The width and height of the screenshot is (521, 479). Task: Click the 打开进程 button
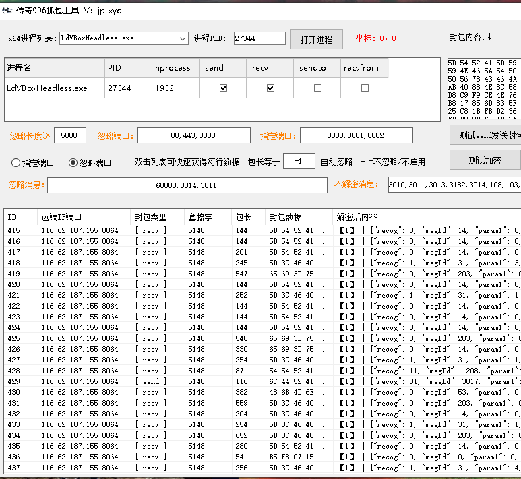click(x=316, y=40)
